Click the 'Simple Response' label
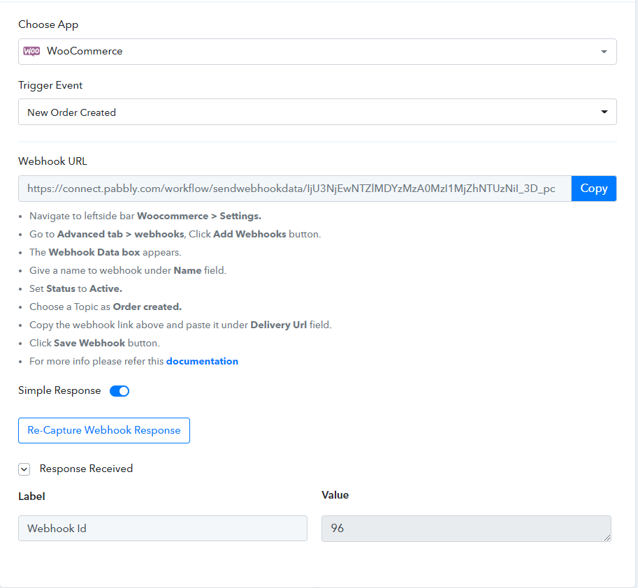Image resolution: width=638 pixels, height=588 pixels. tap(59, 390)
